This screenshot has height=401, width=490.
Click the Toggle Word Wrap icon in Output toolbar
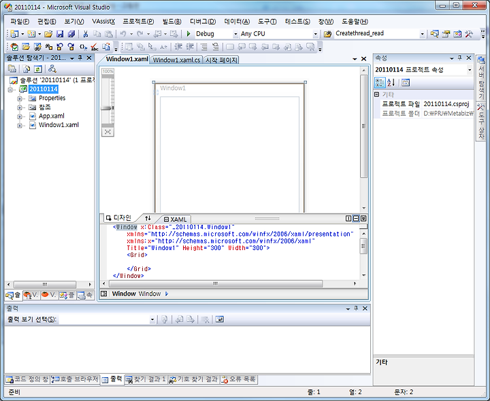[220, 319]
